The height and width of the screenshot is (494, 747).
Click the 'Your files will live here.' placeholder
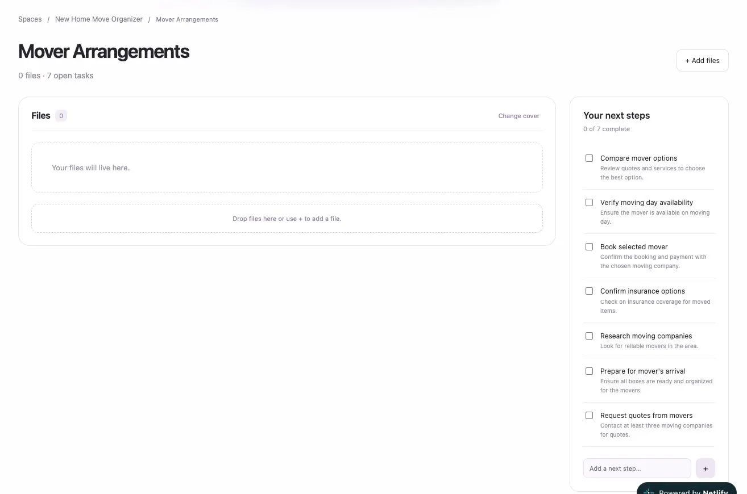[x=90, y=168]
